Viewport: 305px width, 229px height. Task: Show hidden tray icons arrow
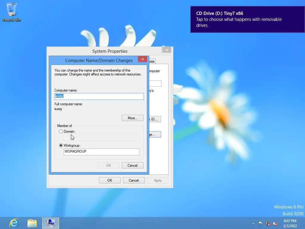(x=253, y=223)
